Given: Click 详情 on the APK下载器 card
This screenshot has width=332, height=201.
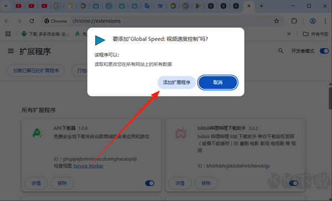Looking at the screenshot, I should pyautogui.click(x=36, y=183).
